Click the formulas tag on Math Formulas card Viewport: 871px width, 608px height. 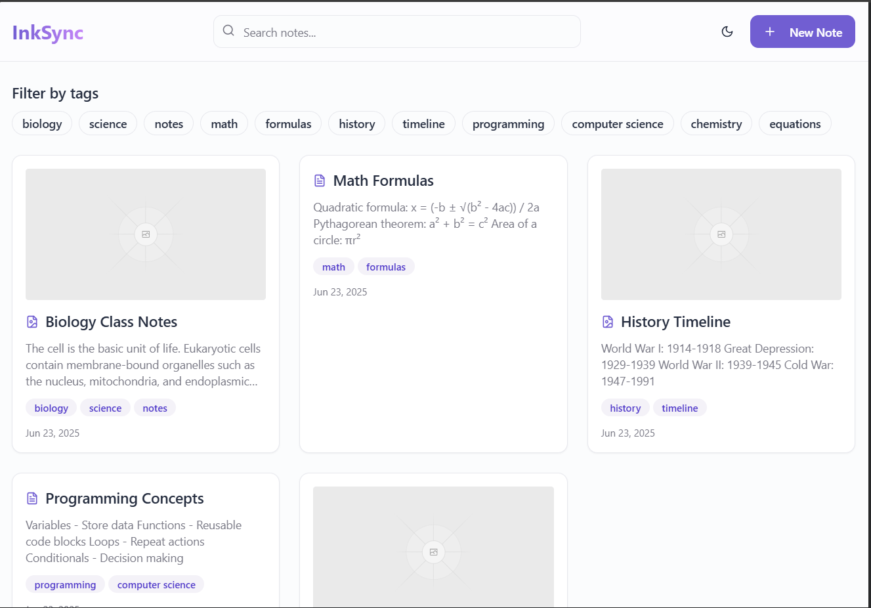[x=386, y=267]
